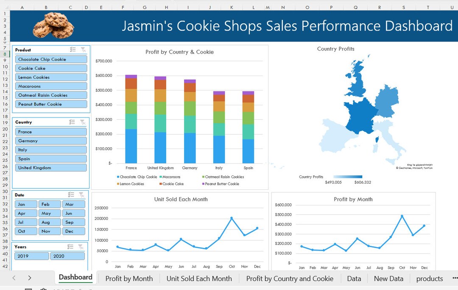Select Chocolate Chip Cookie in the Product slicer
Screen dimensions: 458x290
51,59
